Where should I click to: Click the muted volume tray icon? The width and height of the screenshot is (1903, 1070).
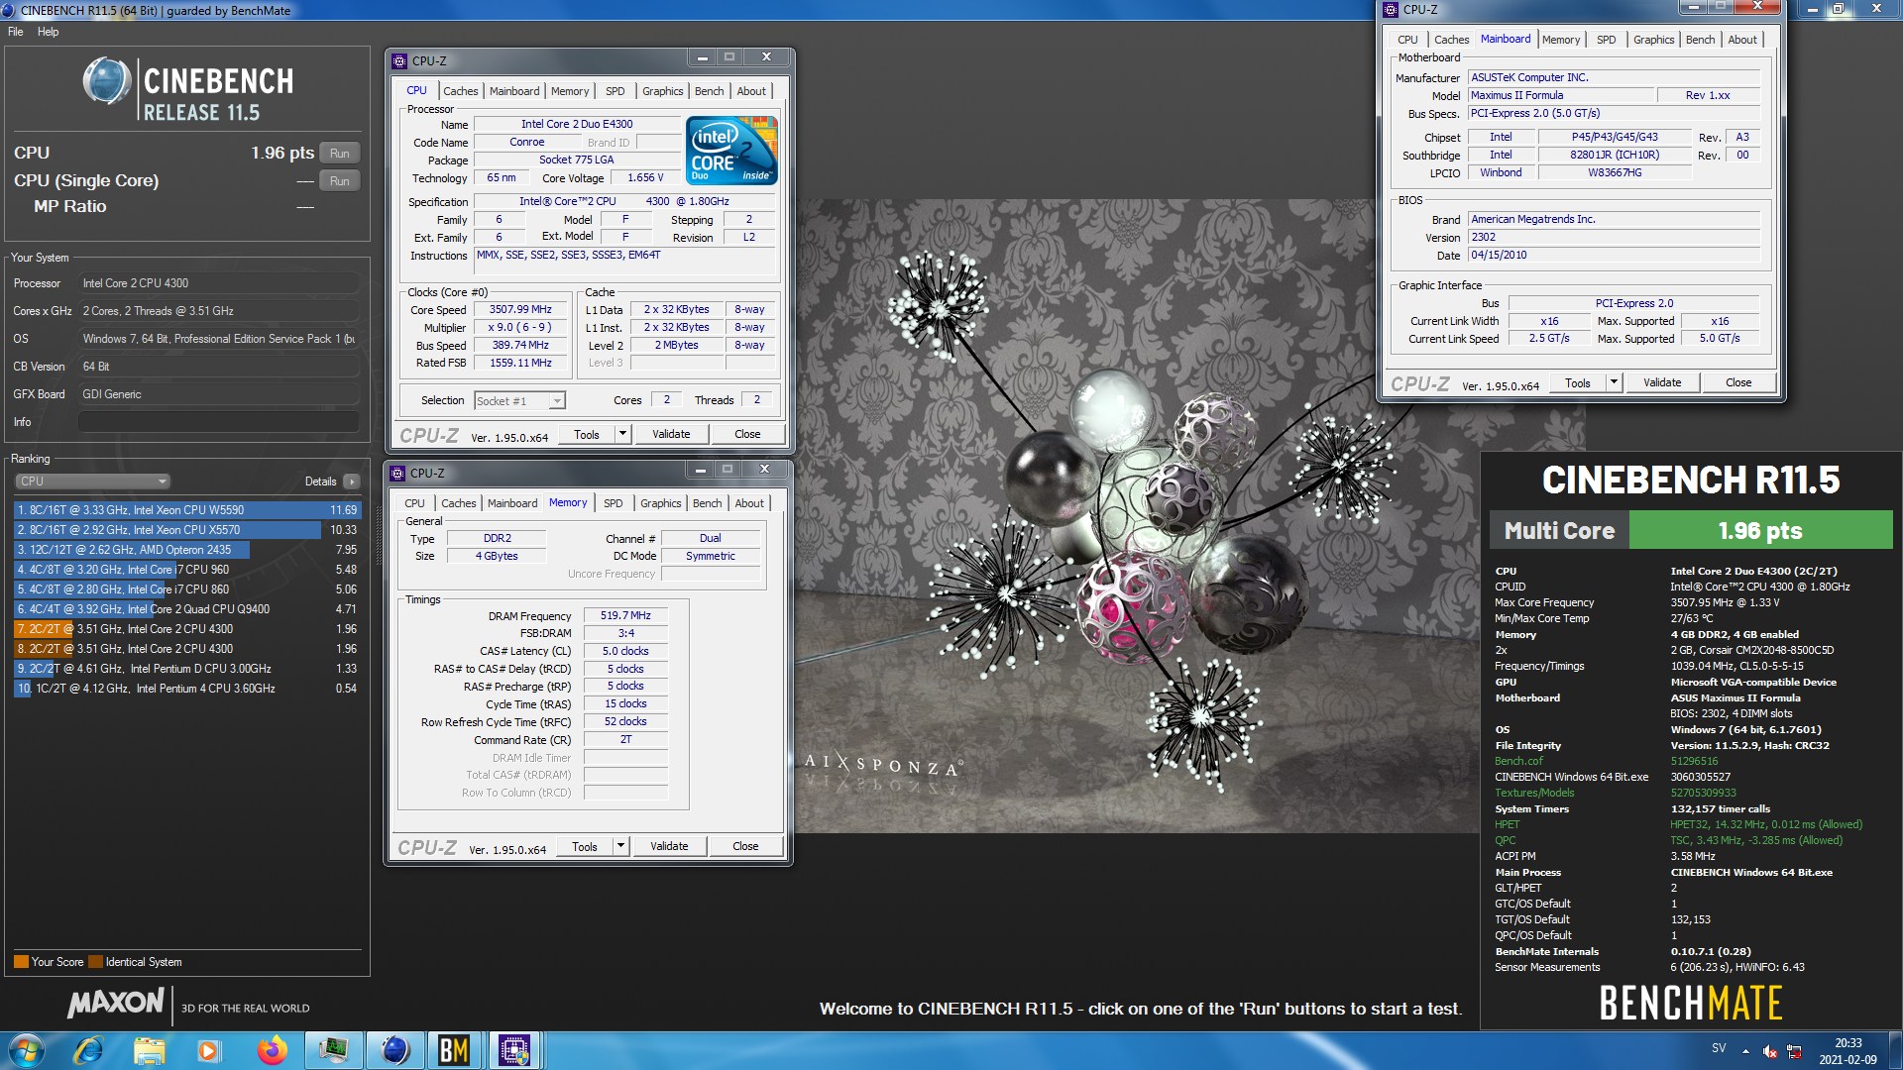(x=1769, y=1052)
